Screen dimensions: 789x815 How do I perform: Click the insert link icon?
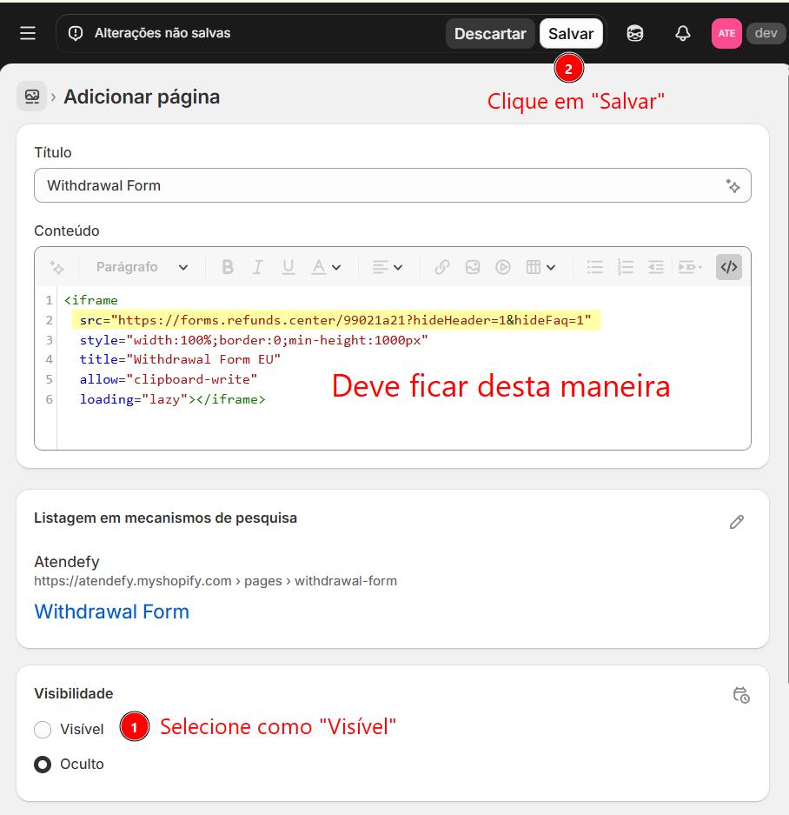point(441,267)
